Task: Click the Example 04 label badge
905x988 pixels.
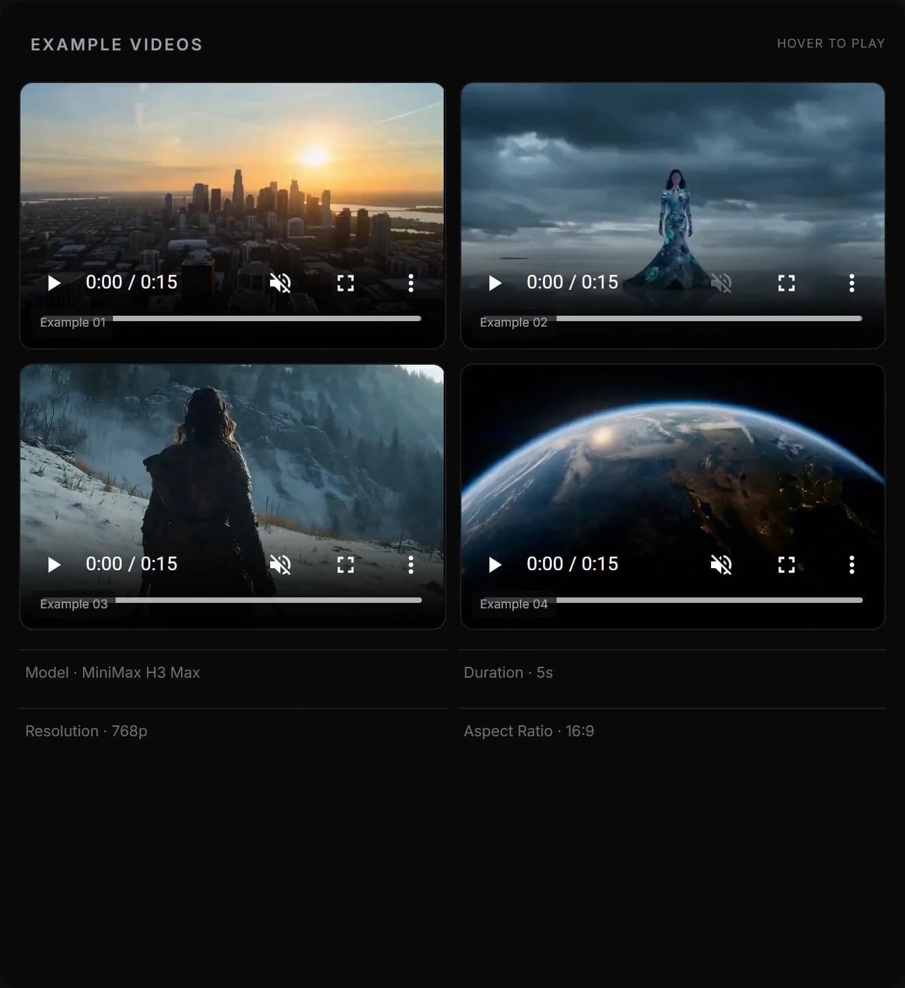Action: pos(514,604)
